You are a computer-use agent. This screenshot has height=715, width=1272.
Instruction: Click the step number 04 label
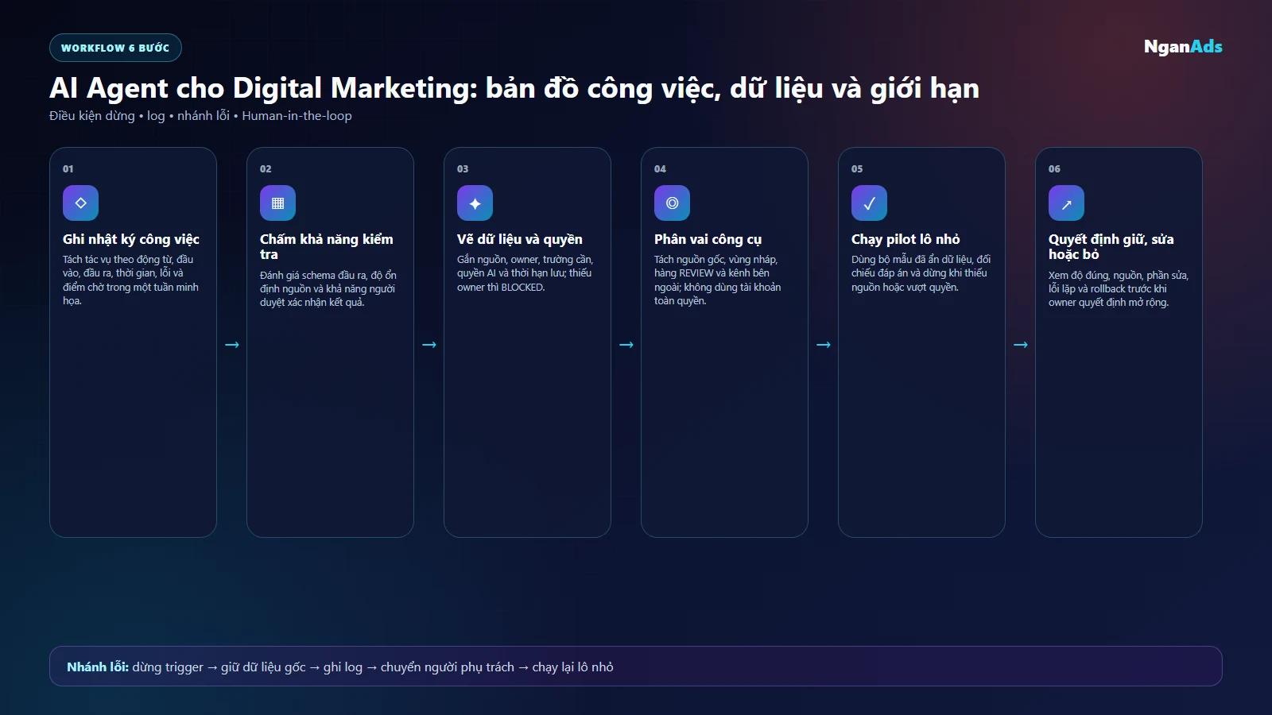pyautogui.click(x=660, y=169)
